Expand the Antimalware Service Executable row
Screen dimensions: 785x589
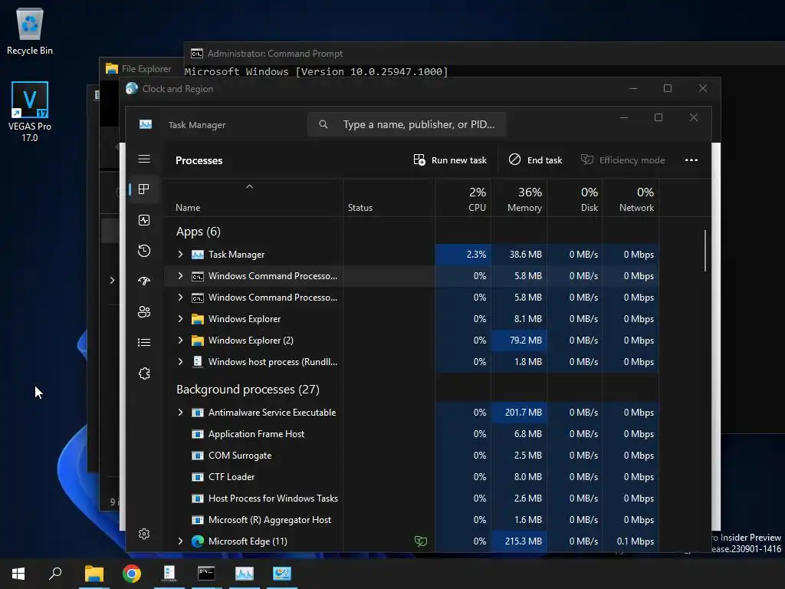click(x=180, y=413)
